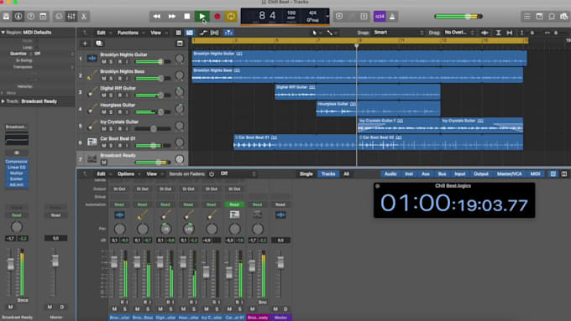Viewport: 571px width, 321px height.
Task: Solo the Brooklyn Nights Bass track
Action: pos(112,79)
